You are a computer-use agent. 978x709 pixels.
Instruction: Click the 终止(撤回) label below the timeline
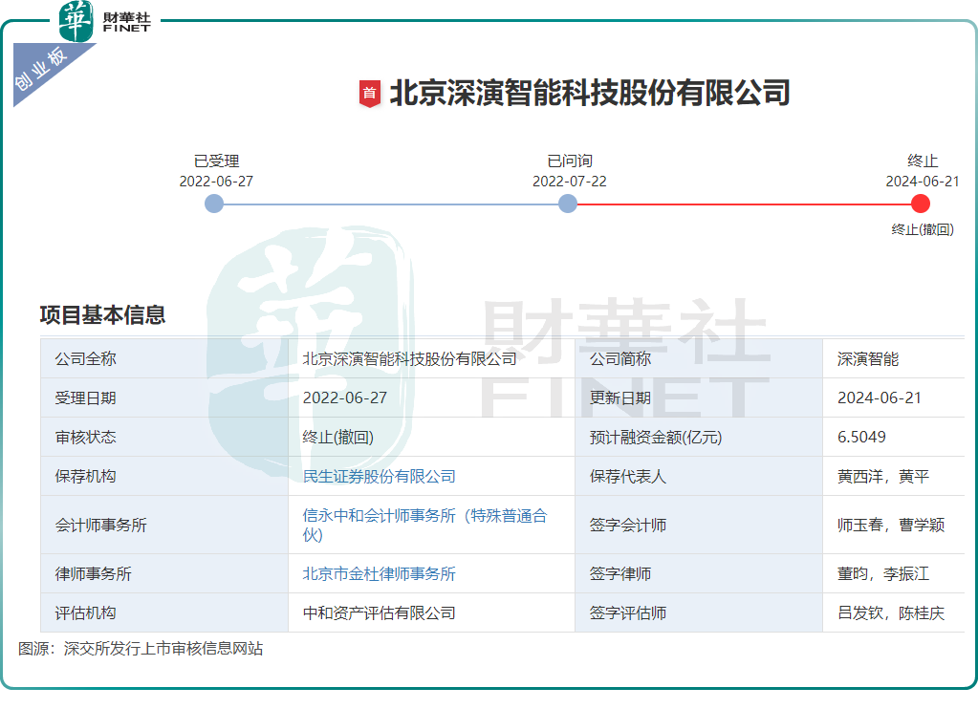tap(923, 229)
